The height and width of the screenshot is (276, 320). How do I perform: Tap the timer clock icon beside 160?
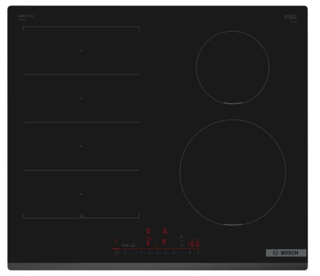click(182, 245)
